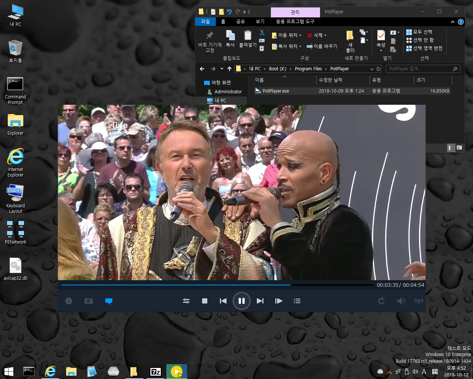
Task: Sort by Date modified column header
Action: [x=343, y=80]
